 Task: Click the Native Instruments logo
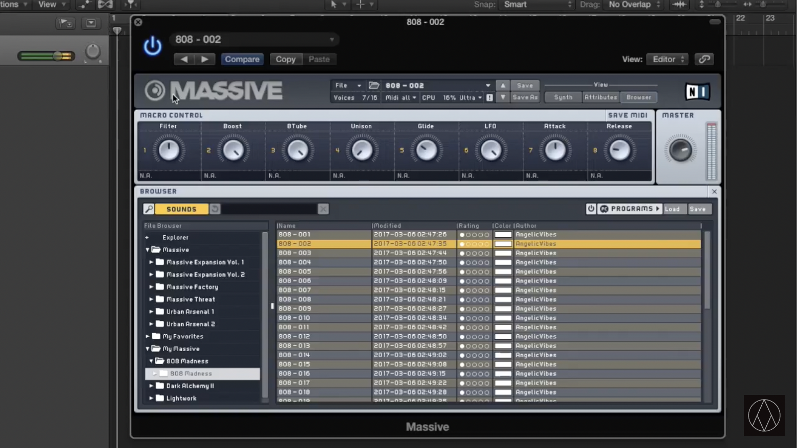[x=697, y=92]
